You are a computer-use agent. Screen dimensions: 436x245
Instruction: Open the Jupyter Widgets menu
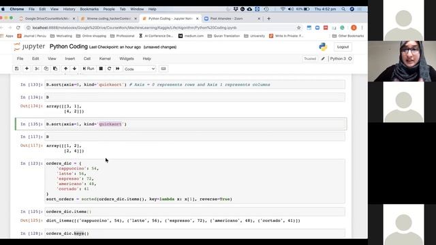point(127,59)
